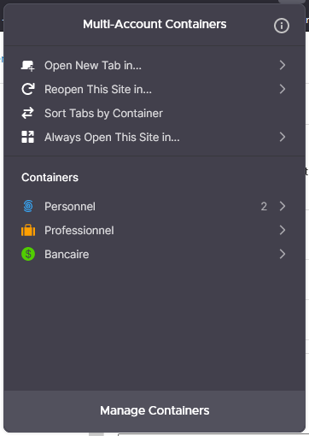
Task: Choose Open New Tab in... entry
Action: [154, 65]
